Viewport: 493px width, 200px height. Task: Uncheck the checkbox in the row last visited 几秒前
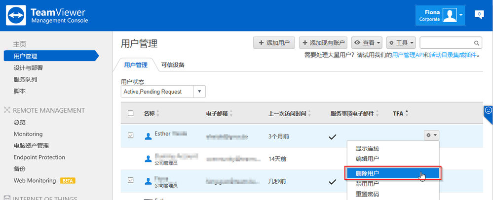[130, 180]
